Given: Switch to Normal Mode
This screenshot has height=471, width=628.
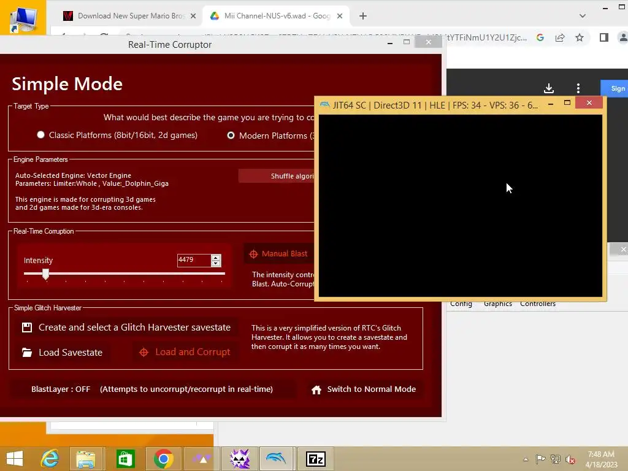Looking at the screenshot, I should 364,389.
